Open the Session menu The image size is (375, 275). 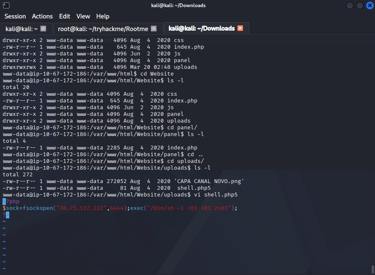[x=15, y=16]
